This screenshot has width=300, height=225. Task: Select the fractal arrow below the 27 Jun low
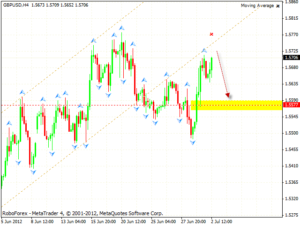click(193, 142)
